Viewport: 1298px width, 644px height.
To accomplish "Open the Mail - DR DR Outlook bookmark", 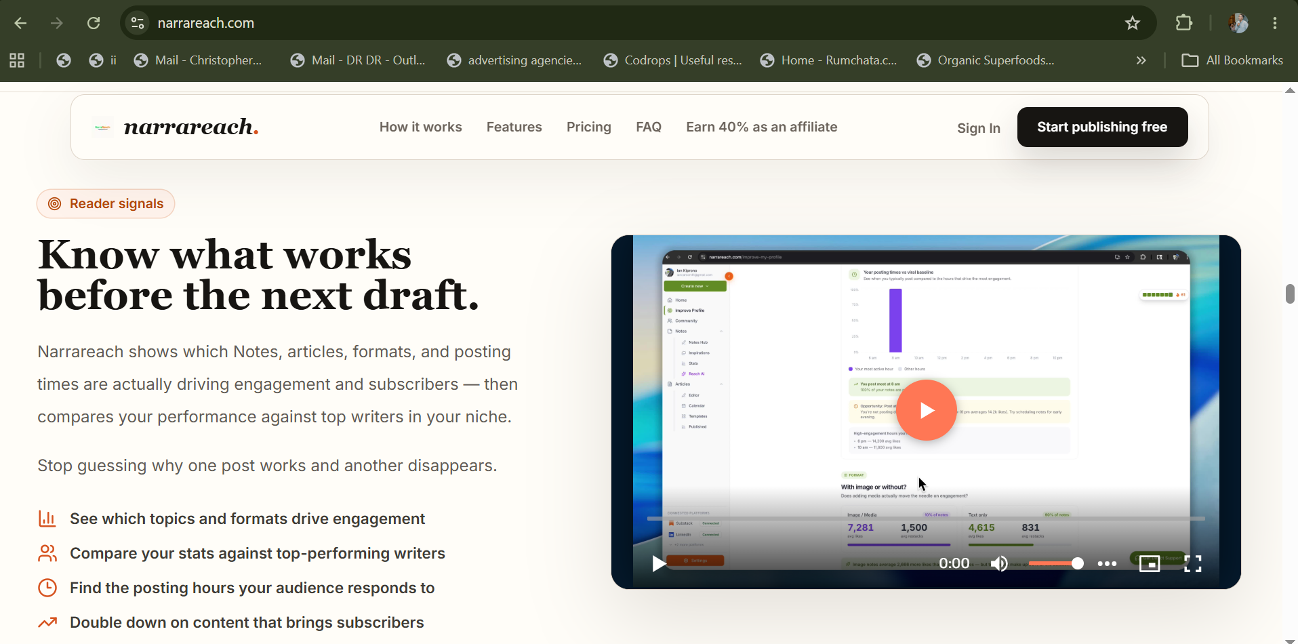I will pos(358,60).
